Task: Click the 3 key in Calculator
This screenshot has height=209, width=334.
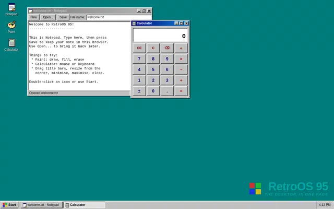Action: 167,80
